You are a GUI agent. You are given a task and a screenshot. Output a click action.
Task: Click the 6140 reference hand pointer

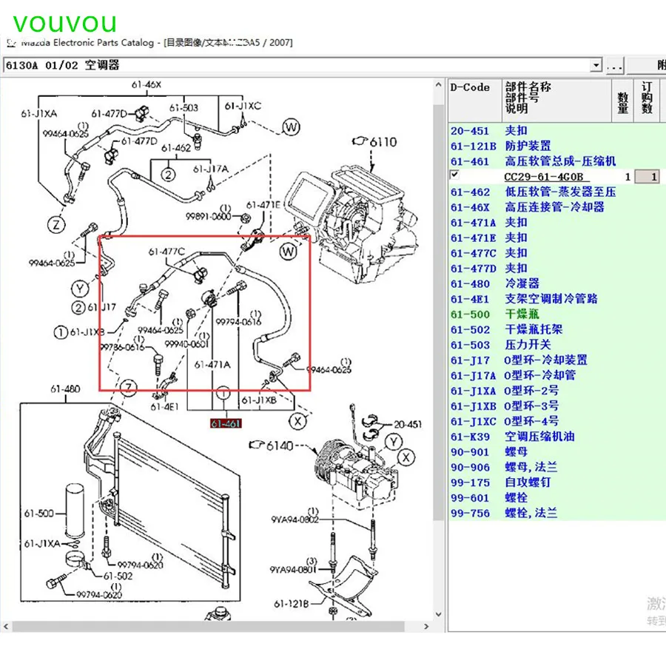[x=257, y=445]
